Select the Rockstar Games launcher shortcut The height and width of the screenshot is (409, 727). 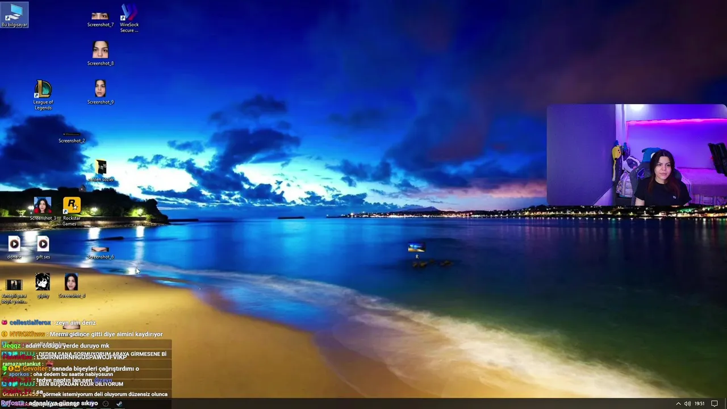pos(72,212)
